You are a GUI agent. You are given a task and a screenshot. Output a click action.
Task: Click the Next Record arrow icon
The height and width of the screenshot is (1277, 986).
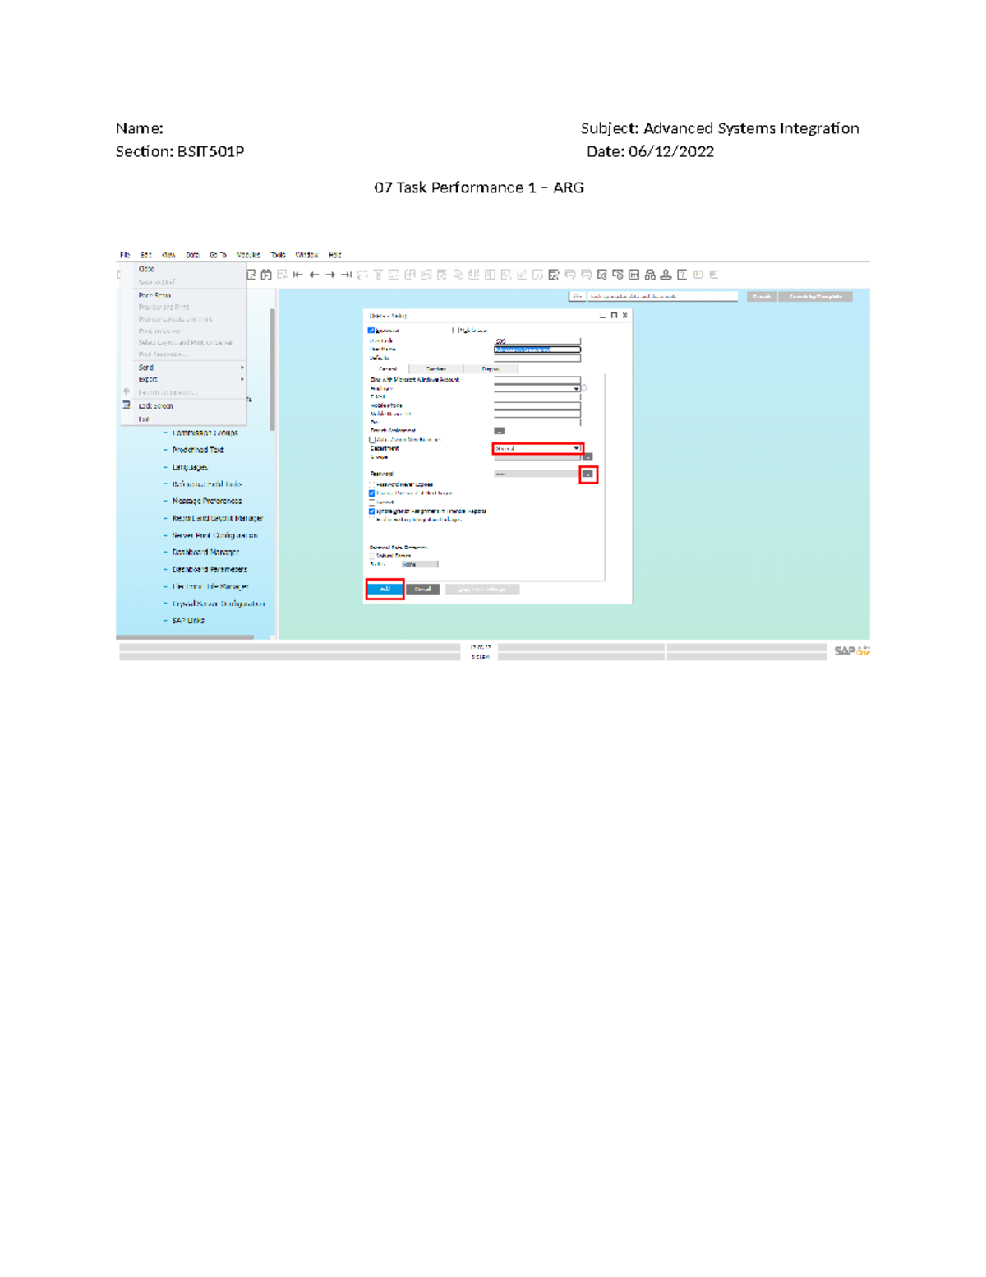pyautogui.click(x=329, y=275)
